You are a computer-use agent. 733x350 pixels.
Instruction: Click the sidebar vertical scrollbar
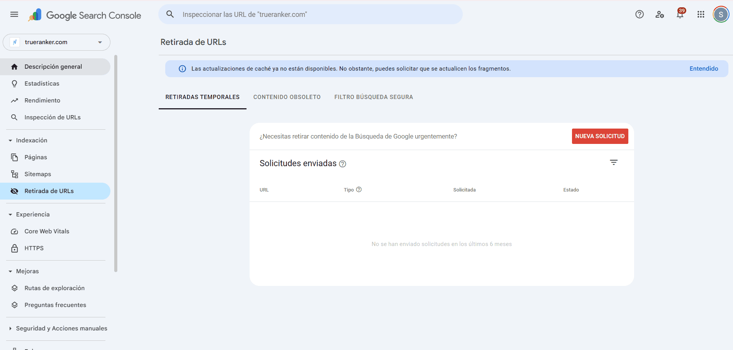(x=116, y=163)
